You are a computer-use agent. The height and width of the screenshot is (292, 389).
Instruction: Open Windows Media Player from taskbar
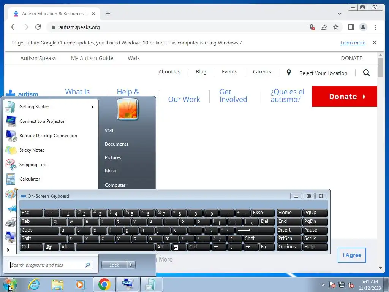80,284
